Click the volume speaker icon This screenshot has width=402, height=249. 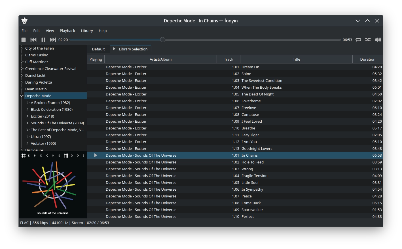pos(378,40)
